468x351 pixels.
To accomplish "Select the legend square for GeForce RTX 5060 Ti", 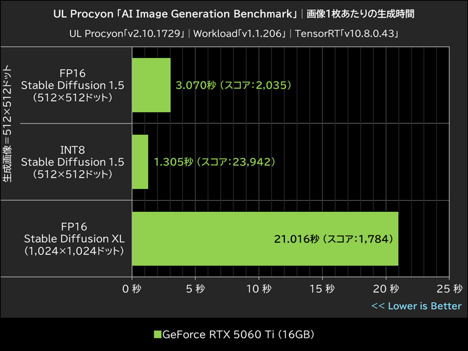I will point(157,335).
